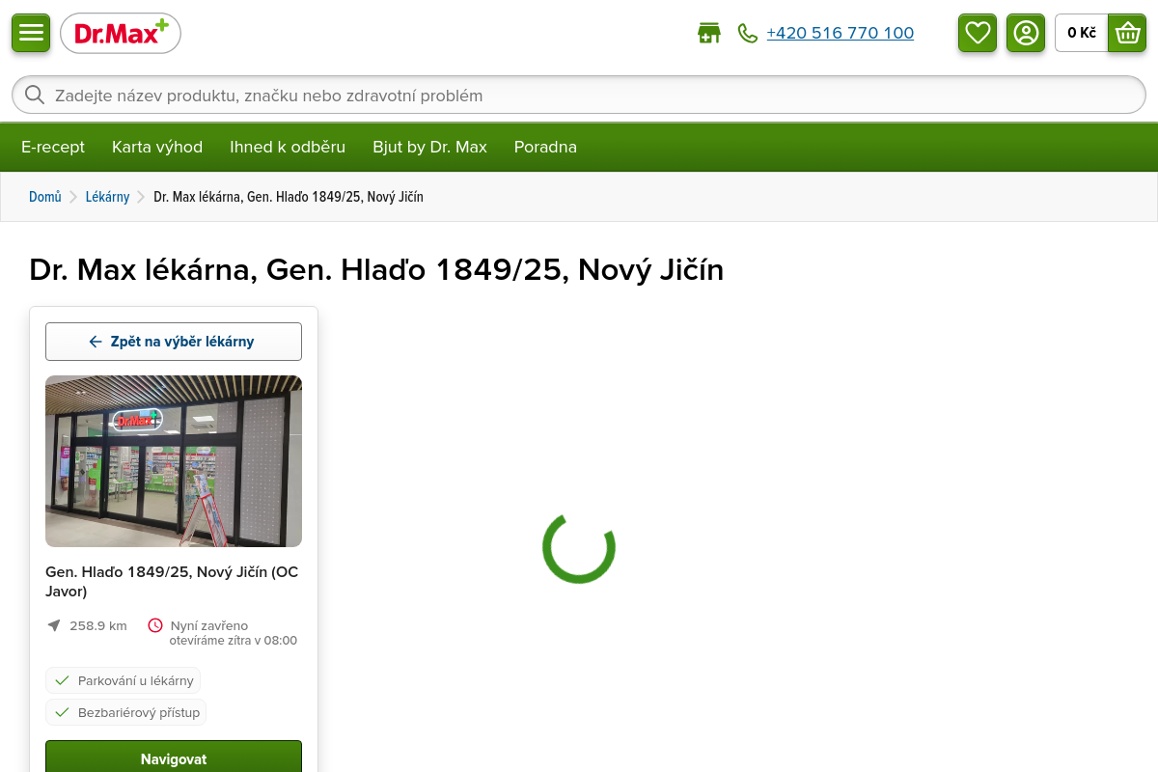The image size is (1158, 772).
Task: Open the shopping basket icon
Action: tap(1127, 33)
